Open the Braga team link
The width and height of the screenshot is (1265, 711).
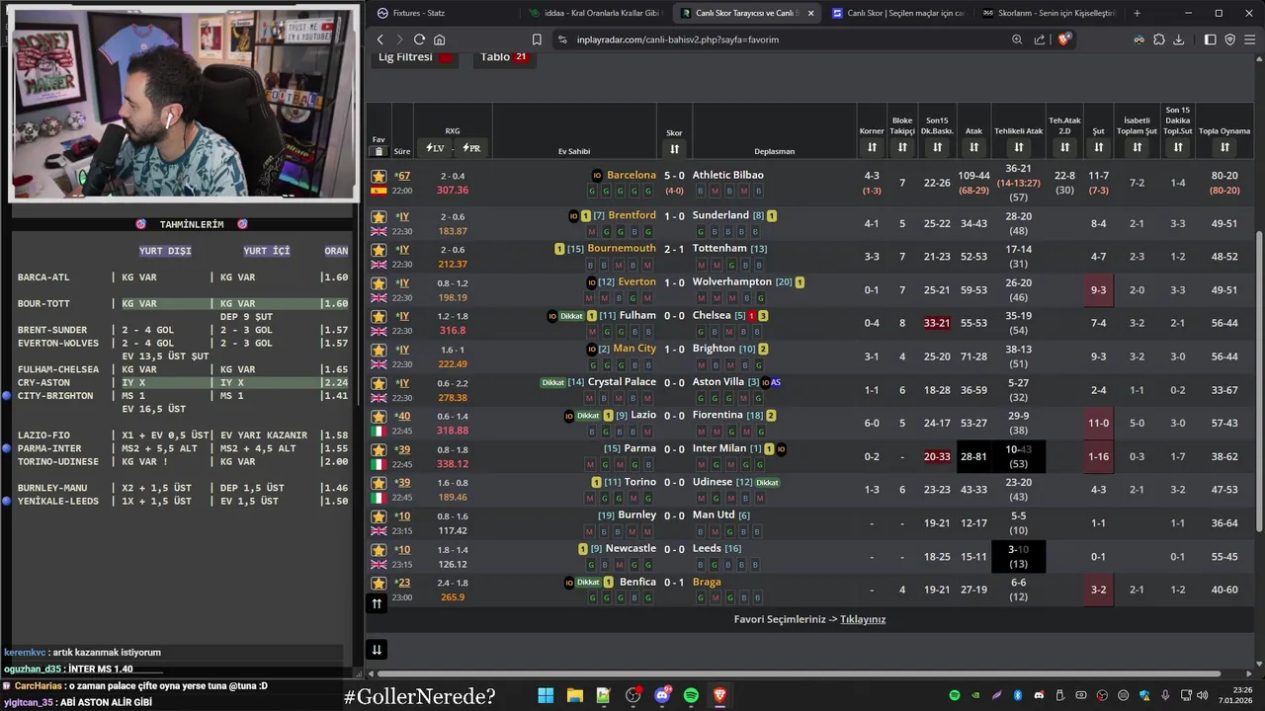point(707,582)
